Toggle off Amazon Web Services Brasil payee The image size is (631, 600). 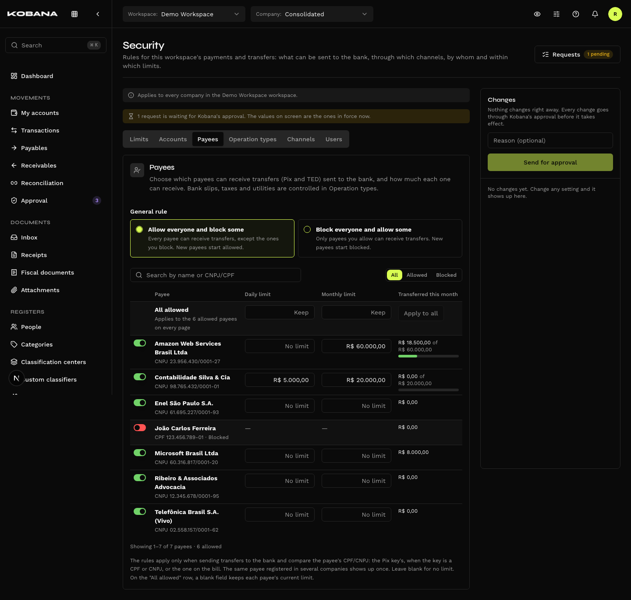pos(140,343)
